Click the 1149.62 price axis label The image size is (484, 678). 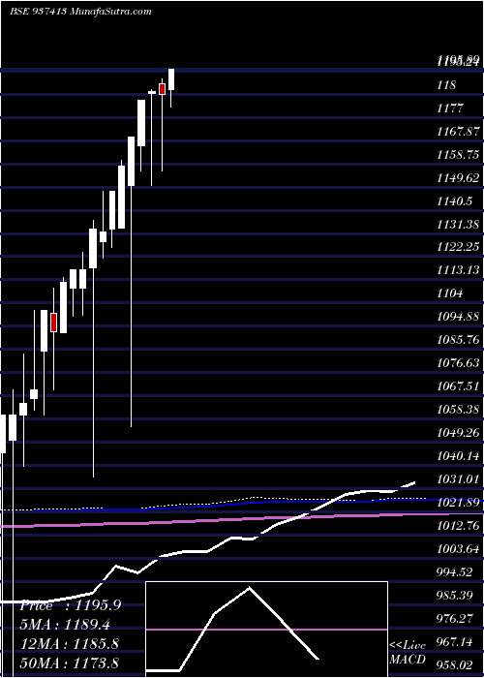point(458,178)
